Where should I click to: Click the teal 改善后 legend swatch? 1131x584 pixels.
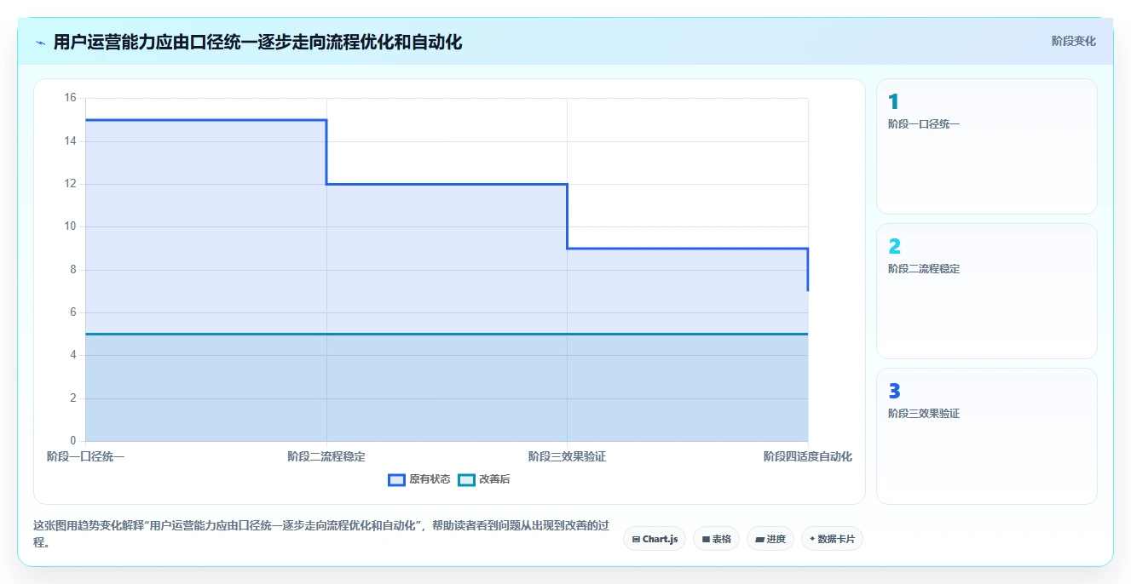466,479
